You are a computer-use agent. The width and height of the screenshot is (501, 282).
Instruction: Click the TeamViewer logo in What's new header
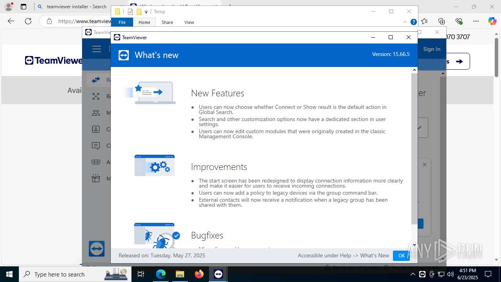tap(124, 55)
